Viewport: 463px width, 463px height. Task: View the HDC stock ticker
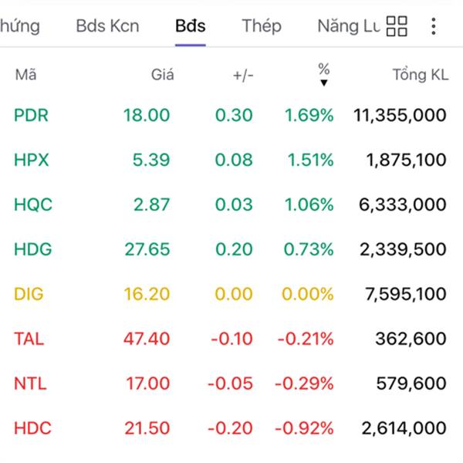[x=32, y=428]
